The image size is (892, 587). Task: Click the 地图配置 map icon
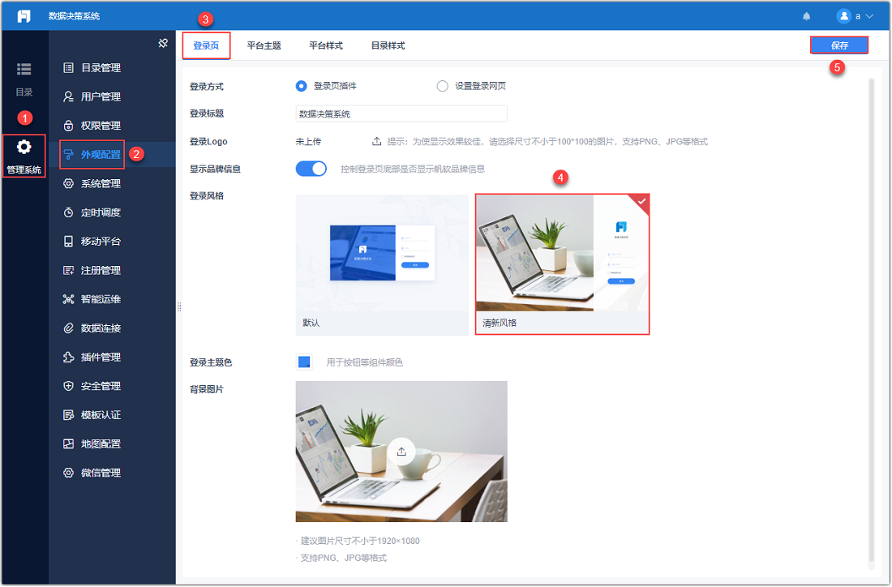68,443
